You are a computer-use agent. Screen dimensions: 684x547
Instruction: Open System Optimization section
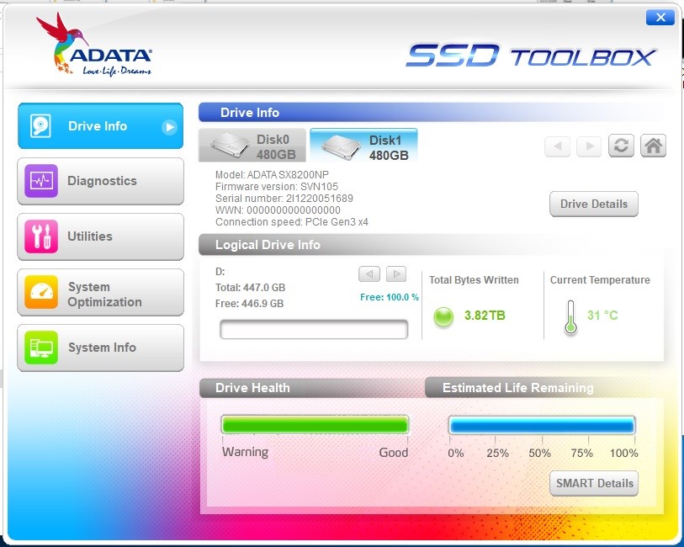click(x=100, y=292)
